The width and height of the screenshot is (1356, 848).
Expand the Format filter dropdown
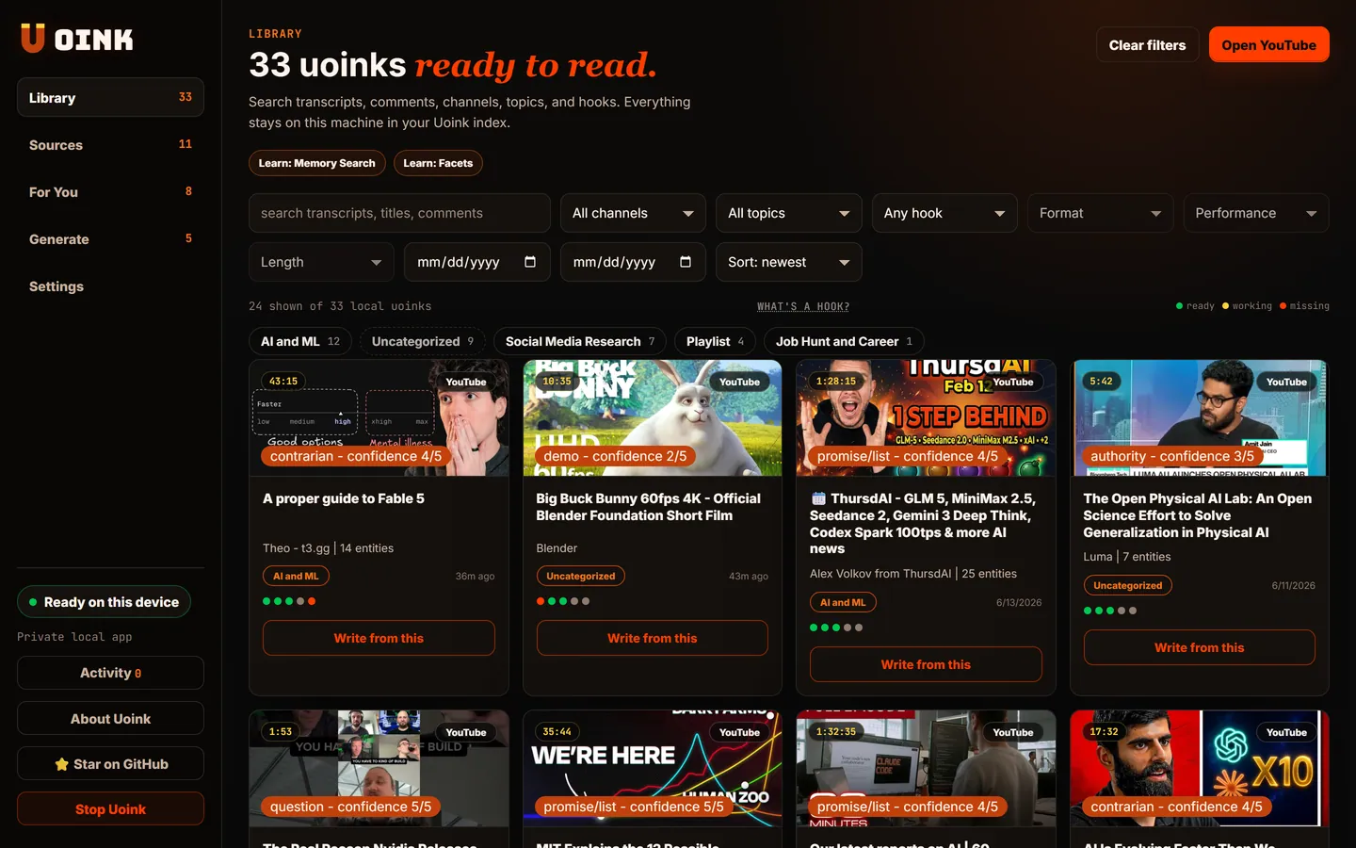1101,213
